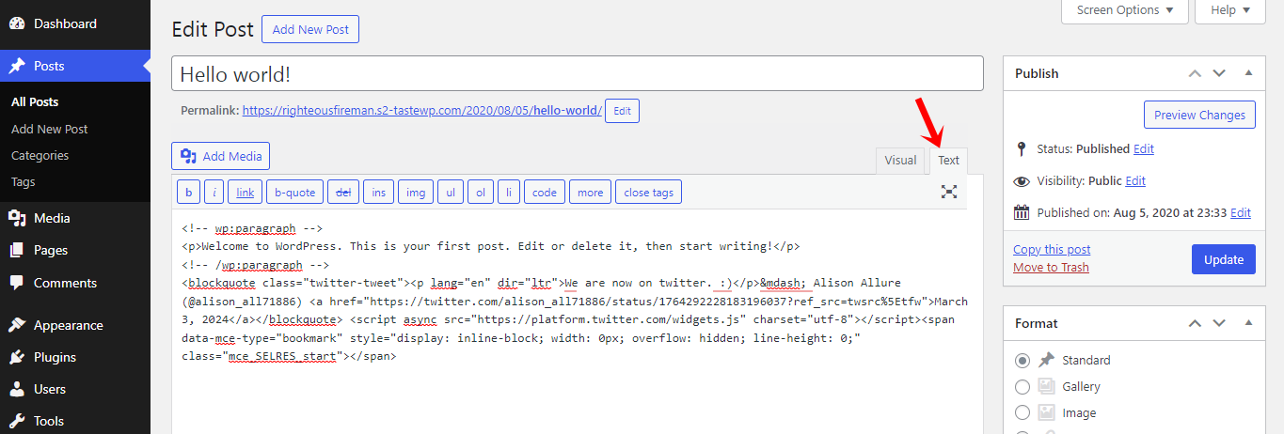Switch to the Text editor tab
The image size is (1284, 434).
click(949, 161)
